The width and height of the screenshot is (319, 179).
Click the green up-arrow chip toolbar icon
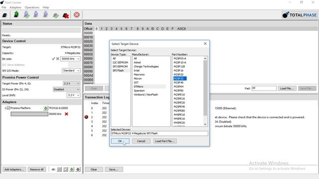click(x=16, y=14)
